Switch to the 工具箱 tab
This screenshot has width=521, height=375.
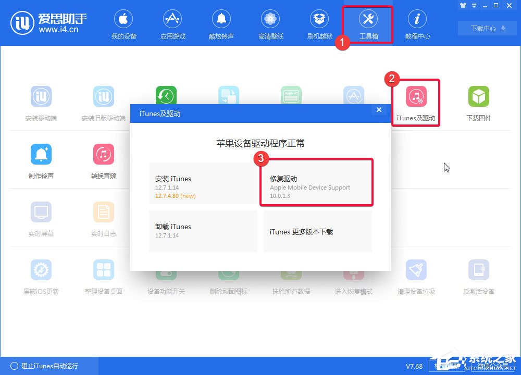tap(367, 23)
